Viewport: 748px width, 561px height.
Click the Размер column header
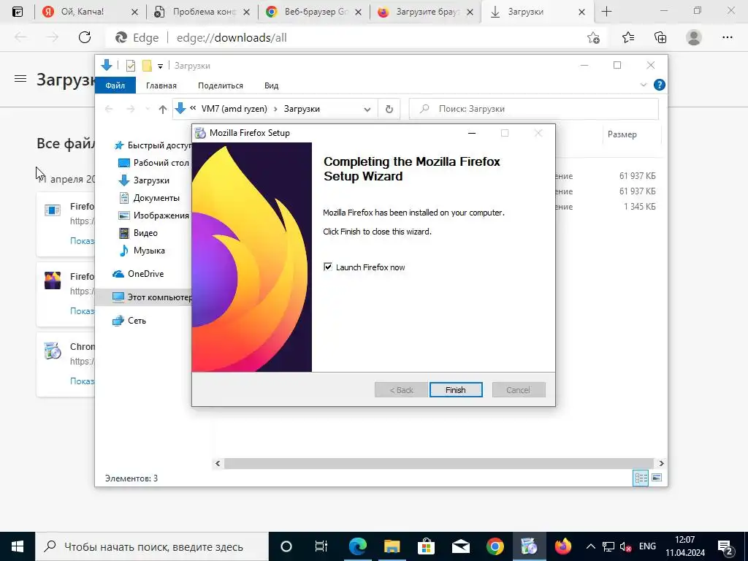[x=622, y=134]
